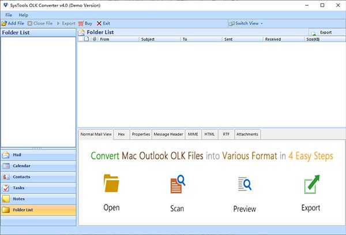Open the Help menu
Image resolution: width=346 pixels, height=235 pixels.
pyautogui.click(x=24, y=15)
